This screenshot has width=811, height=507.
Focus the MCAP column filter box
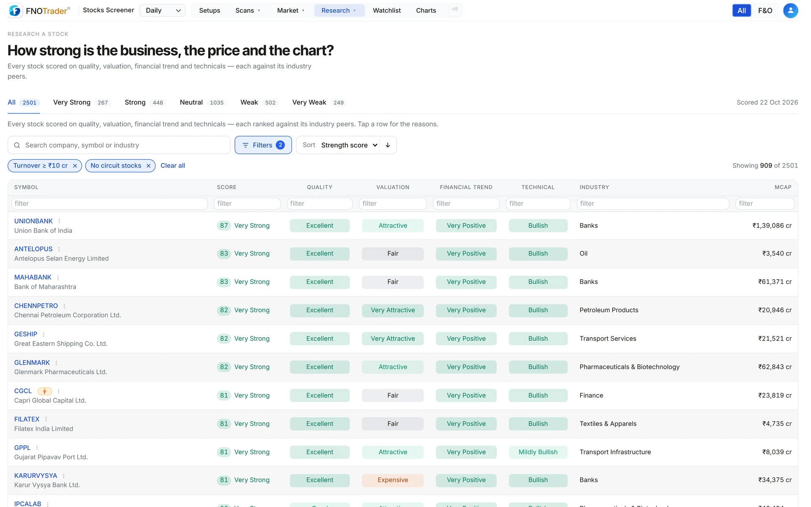(765, 204)
